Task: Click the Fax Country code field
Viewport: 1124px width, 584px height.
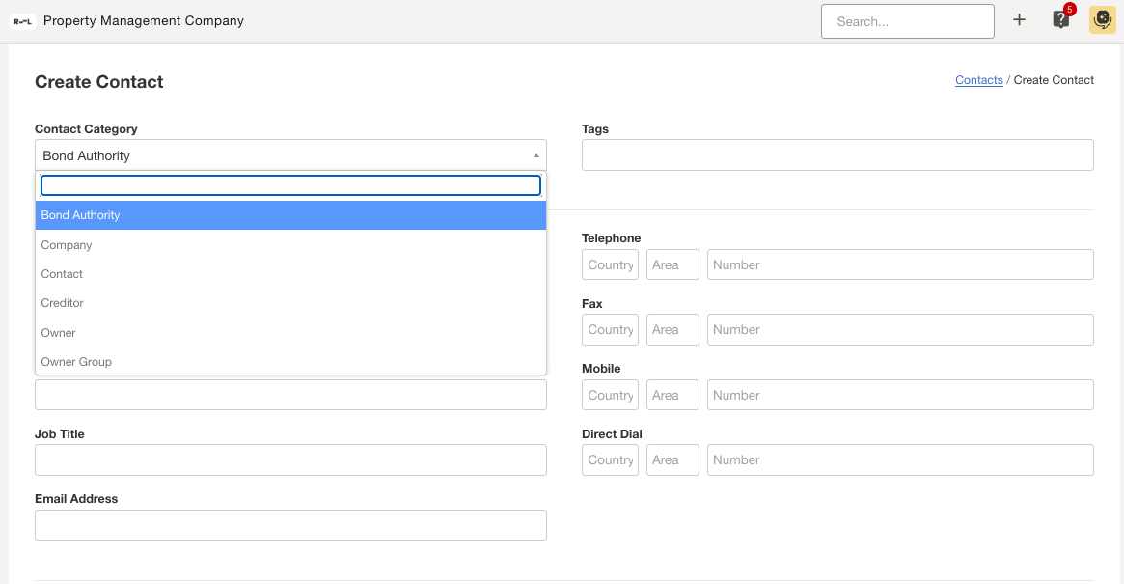Action: [610, 329]
